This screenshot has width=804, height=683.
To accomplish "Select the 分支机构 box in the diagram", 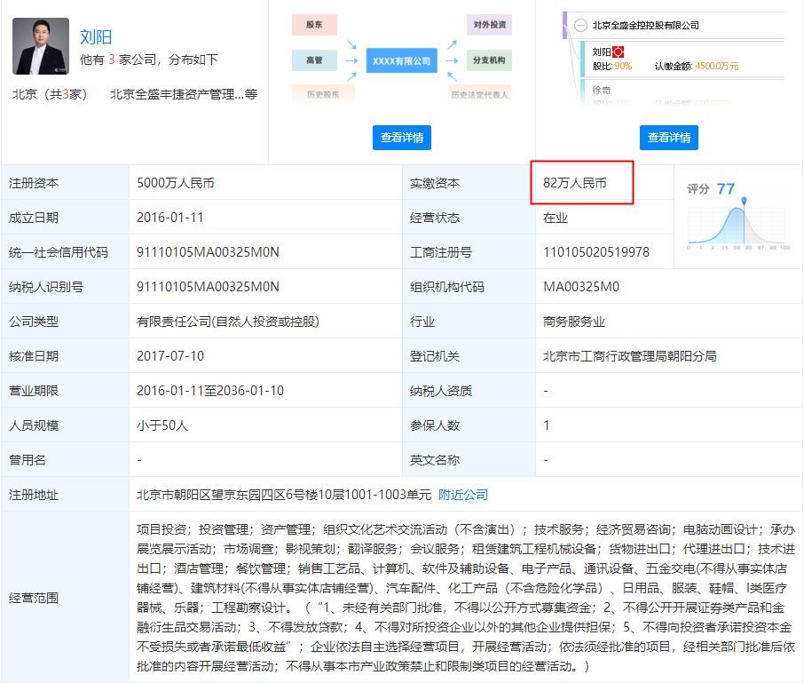I will click(489, 60).
